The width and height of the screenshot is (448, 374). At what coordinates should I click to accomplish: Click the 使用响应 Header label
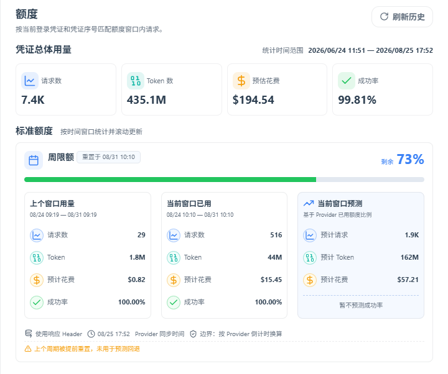tap(58, 334)
